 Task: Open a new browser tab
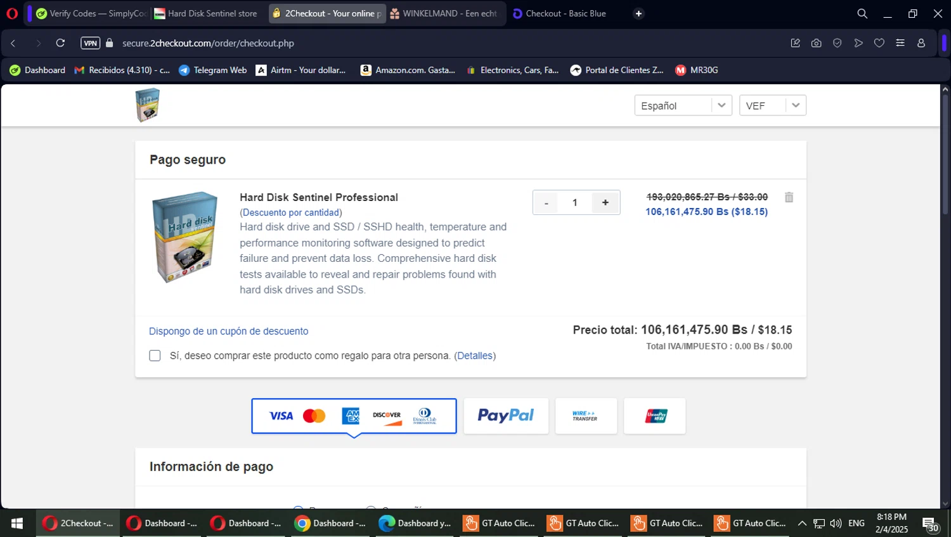(638, 13)
